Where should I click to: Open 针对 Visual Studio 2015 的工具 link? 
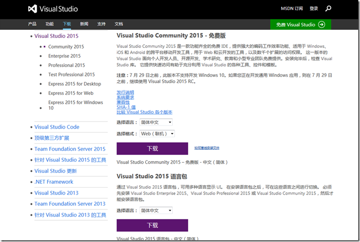tap(70, 160)
